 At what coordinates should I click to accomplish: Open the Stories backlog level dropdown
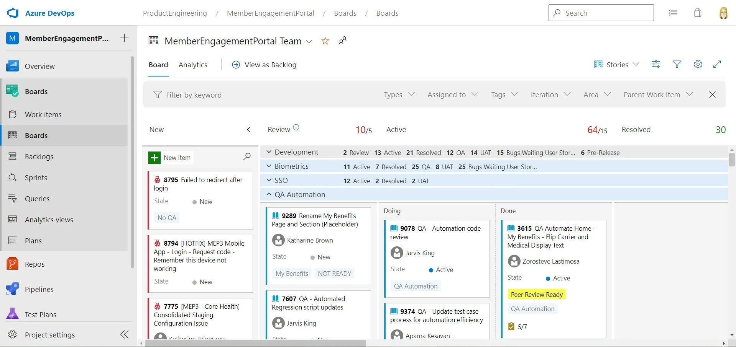[617, 64]
